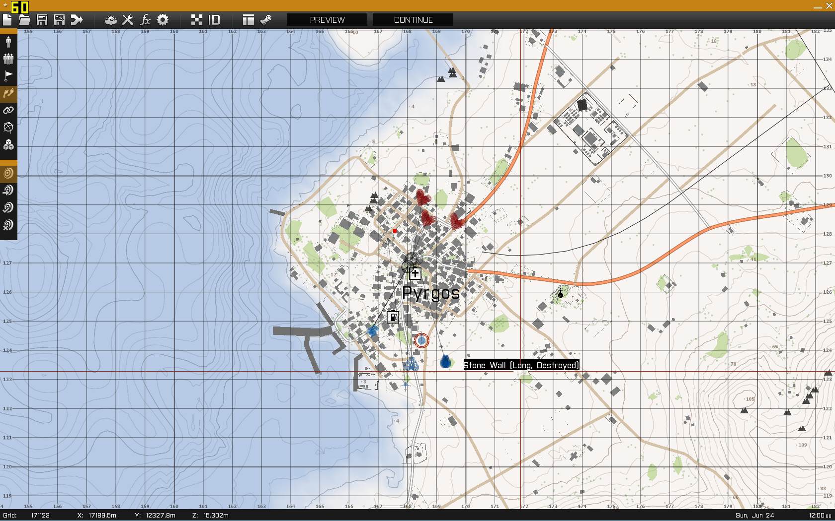Image resolution: width=835 pixels, height=521 pixels.
Task: Select the target-with-cross outro lose icon
Action: pos(8,225)
